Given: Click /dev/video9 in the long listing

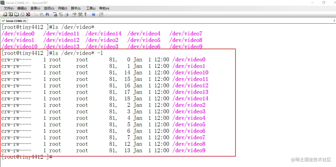Looking at the screenshot, I should tap(189, 150).
